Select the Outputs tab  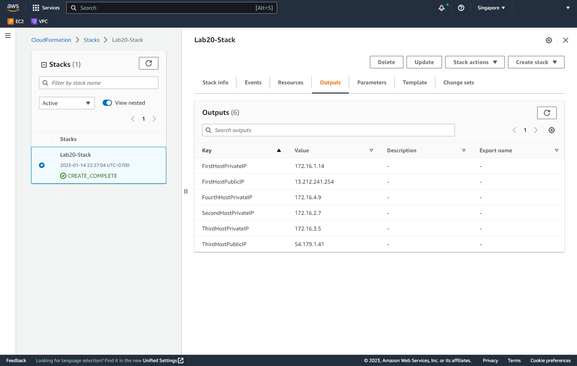pos(330,82)
